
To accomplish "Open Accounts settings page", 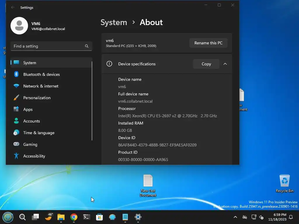I will pos(51,121).
